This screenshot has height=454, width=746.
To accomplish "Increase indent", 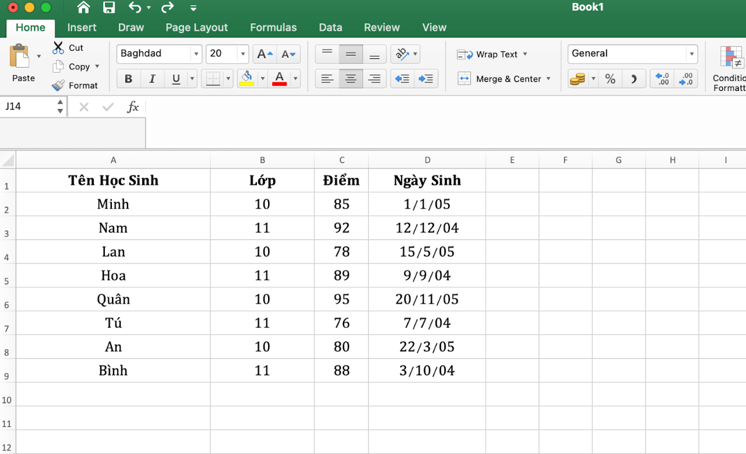I will point(426,79).
